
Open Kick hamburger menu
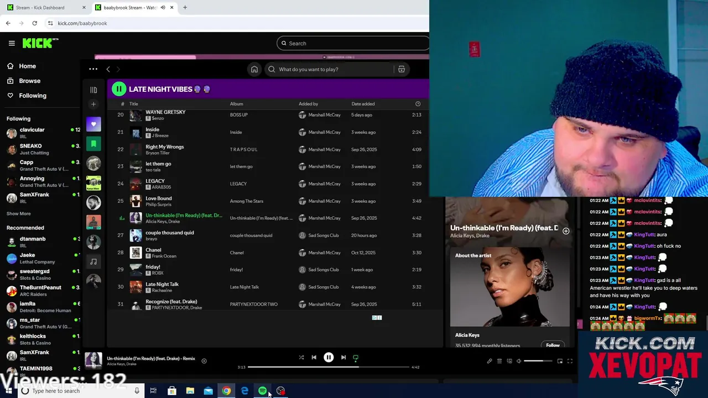pyautogui.click(x=12, y=43)
